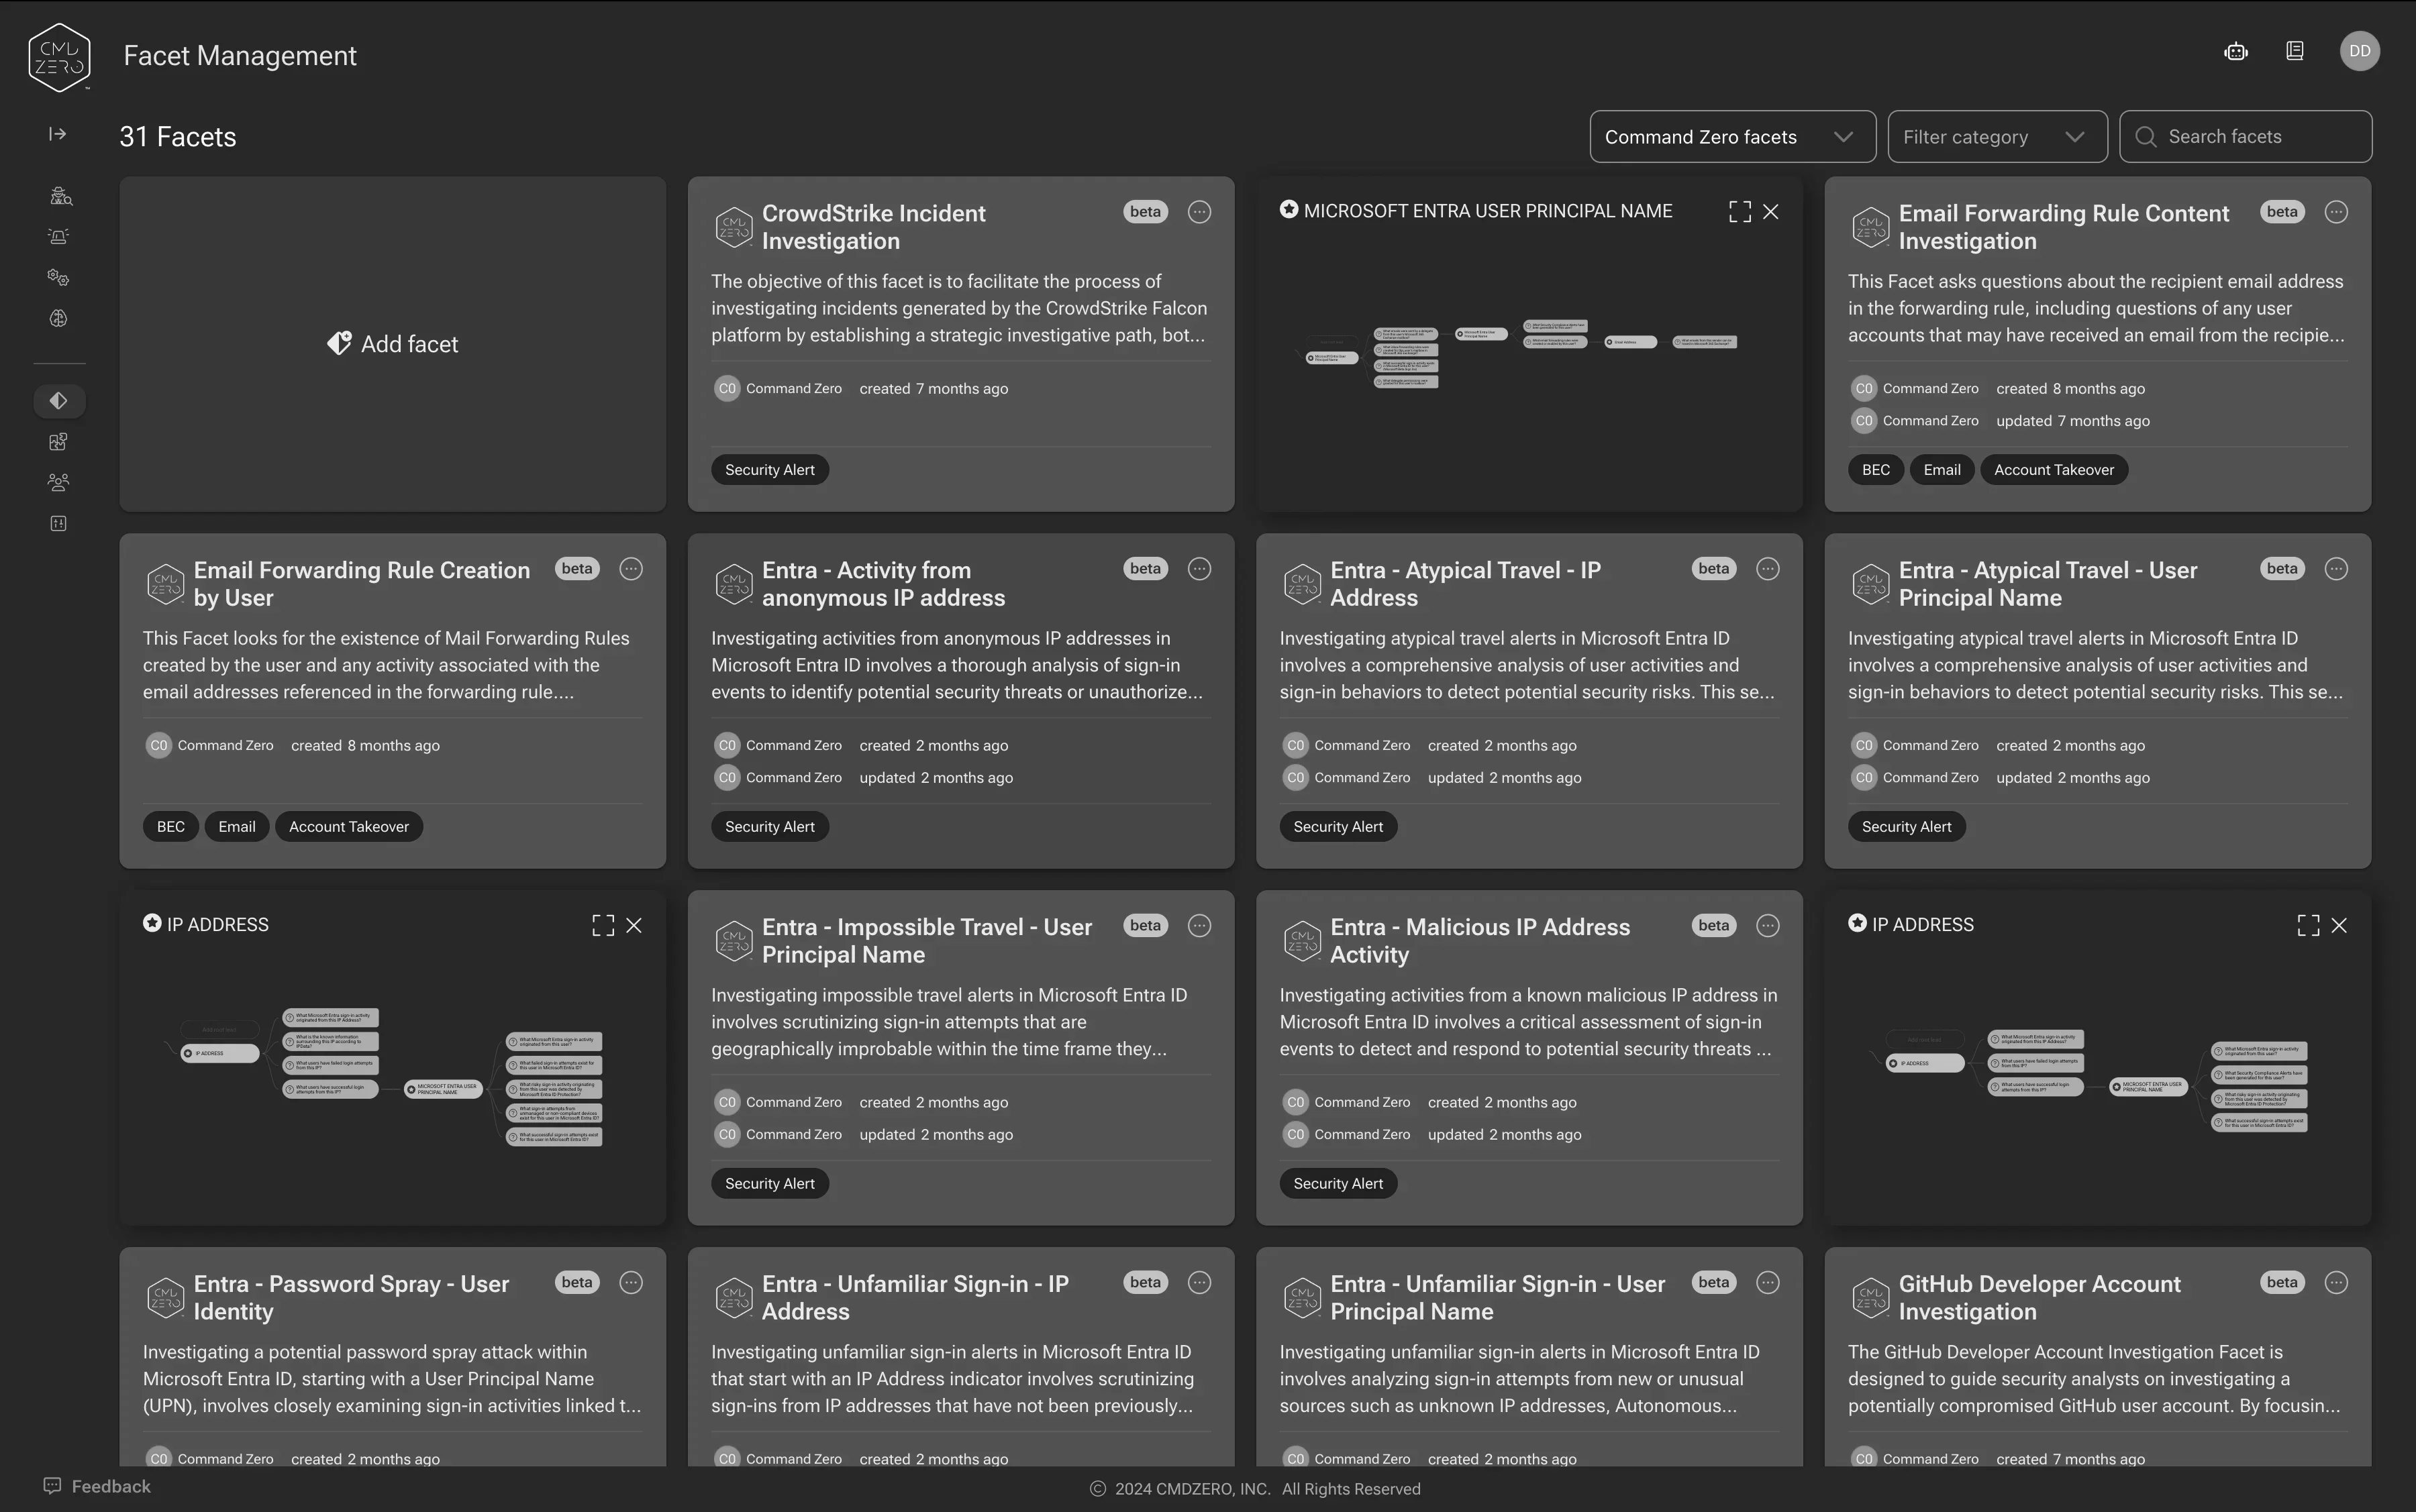Open the CrowdStrike Incident Investigation facet title
Viewport: 2416px width, 1512px height.
tap(873, 227)
